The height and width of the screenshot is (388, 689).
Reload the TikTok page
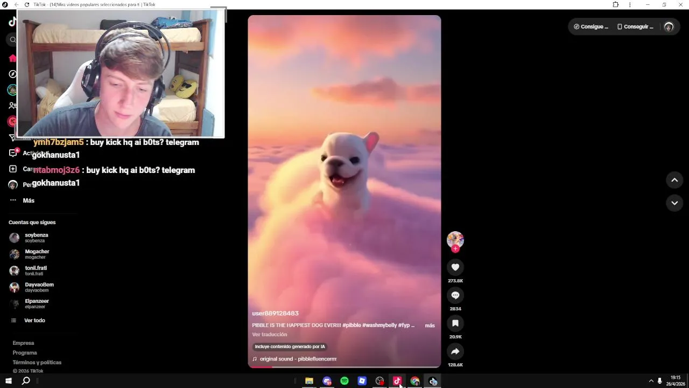point(26,4)
